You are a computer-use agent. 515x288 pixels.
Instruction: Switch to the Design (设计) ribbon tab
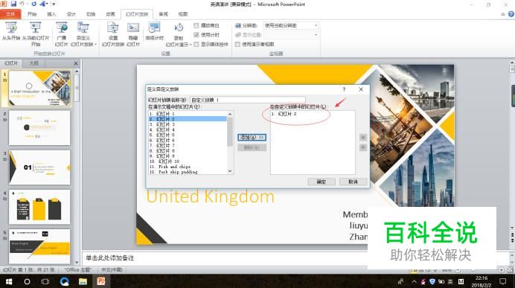pos(71,14)
